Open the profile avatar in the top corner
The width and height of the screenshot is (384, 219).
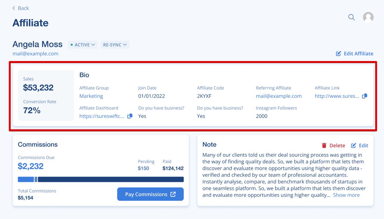coord(368,17)
